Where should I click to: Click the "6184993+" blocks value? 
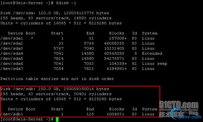tap(117, 69)
